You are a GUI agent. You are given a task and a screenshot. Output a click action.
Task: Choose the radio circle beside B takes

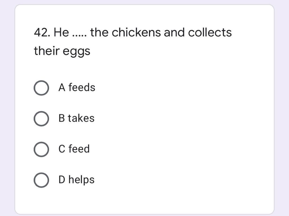coord(41,119)
